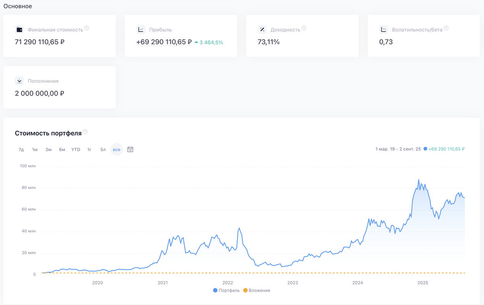Screen dimensions: 484x305
Task: Toggle the Вложения series in chart legend
Action: pos(256,291)
